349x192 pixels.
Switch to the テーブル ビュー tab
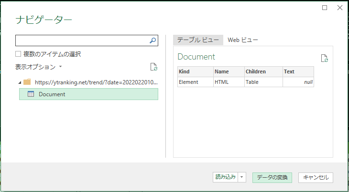198,40
